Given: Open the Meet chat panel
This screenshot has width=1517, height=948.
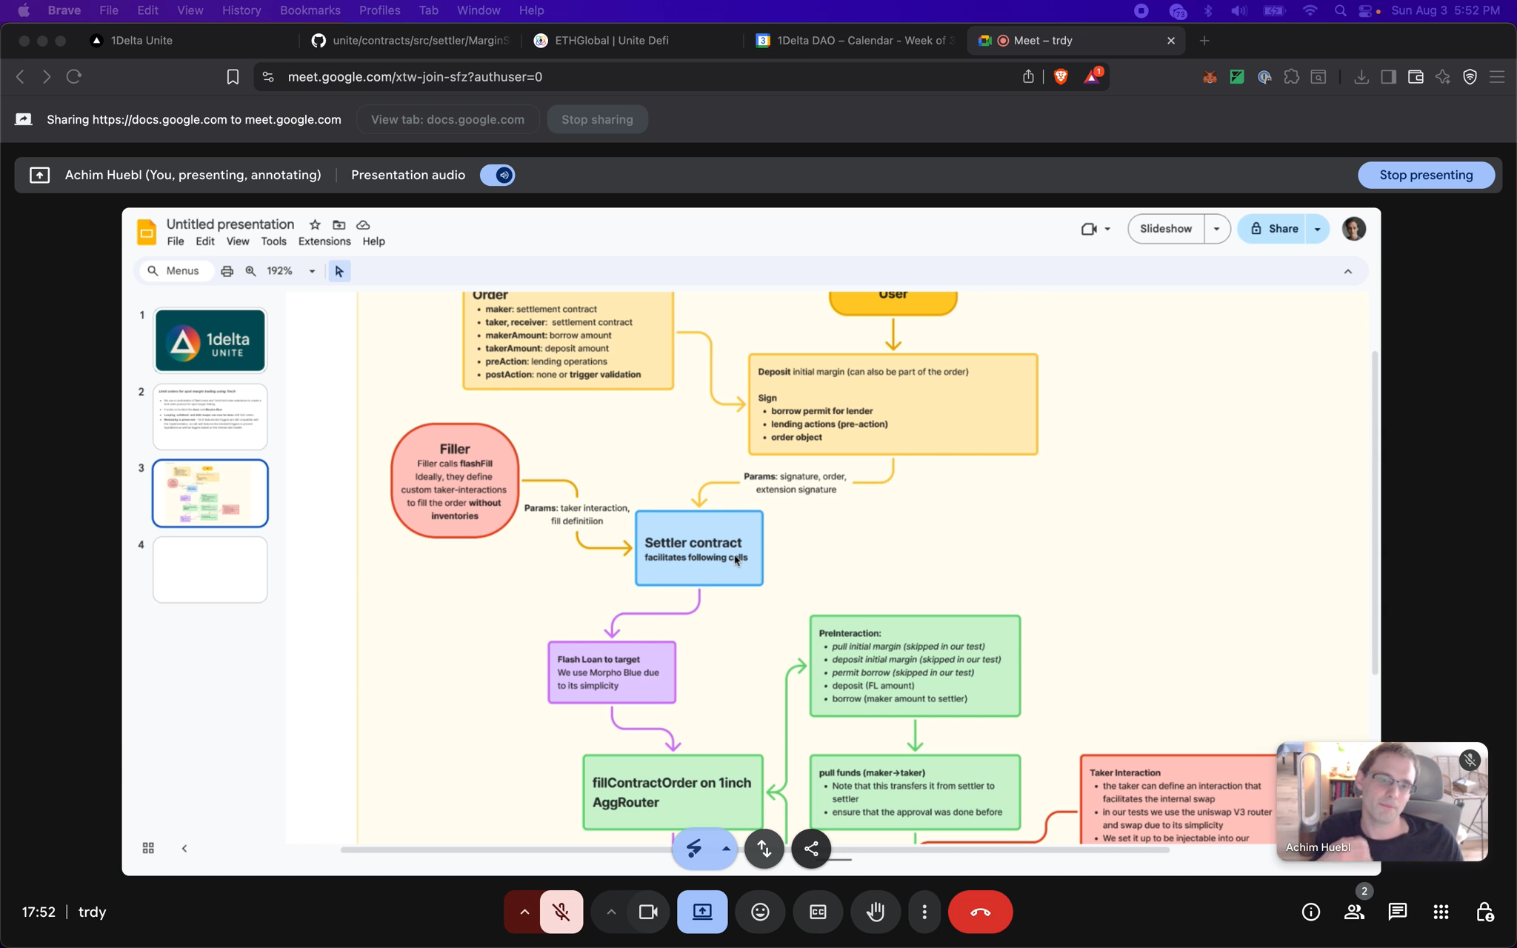Looking at the screenshot, I should [x=1397, y=912].
